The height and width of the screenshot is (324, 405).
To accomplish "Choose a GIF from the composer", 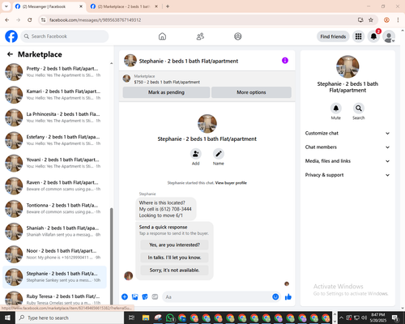I will [155, 297].
